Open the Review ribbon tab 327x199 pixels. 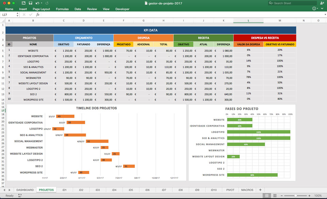(92, 9)
